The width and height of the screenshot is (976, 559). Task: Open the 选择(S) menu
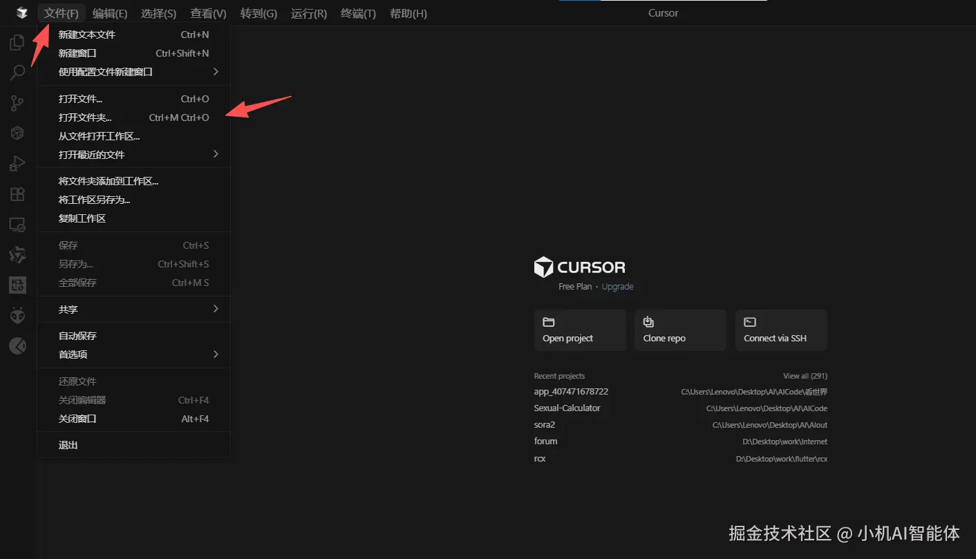tap(158, 13)
